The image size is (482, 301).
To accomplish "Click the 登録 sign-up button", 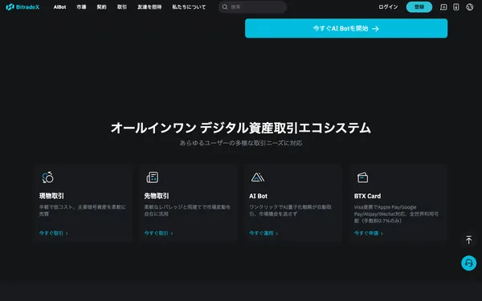I will tap(419, 6).
